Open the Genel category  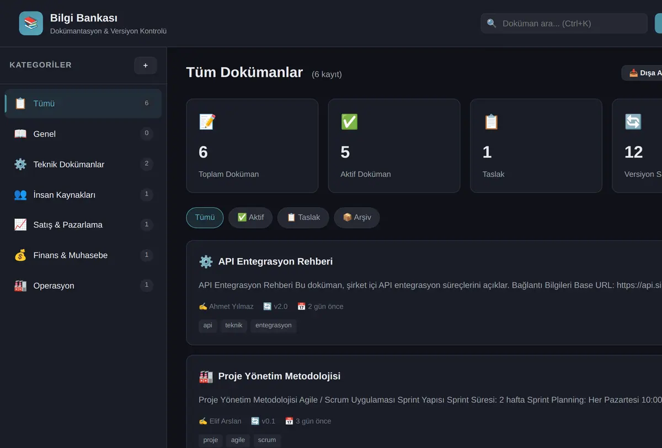click(x=83, y=134)
